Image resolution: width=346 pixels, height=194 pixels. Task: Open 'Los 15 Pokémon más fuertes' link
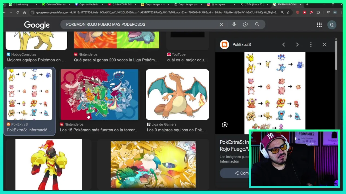tap(99, 130)
